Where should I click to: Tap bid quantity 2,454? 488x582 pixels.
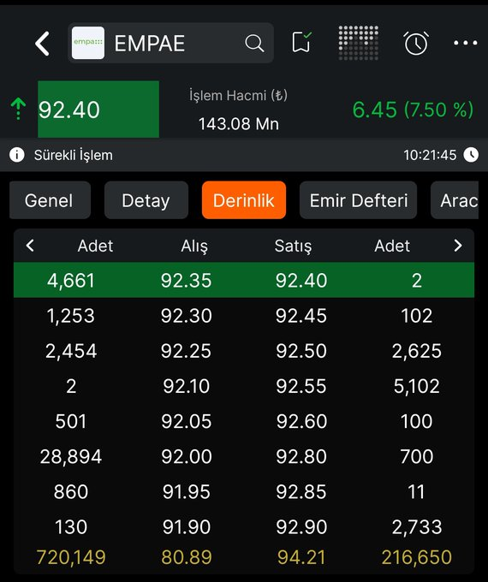[x=71, y=351]
